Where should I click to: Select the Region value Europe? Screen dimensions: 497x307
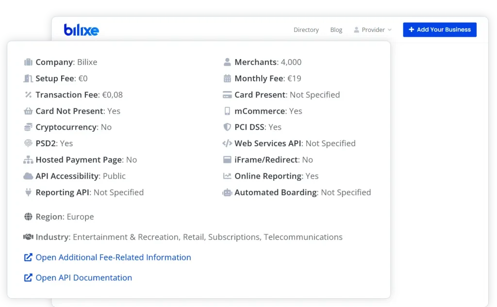click(80, 216)
